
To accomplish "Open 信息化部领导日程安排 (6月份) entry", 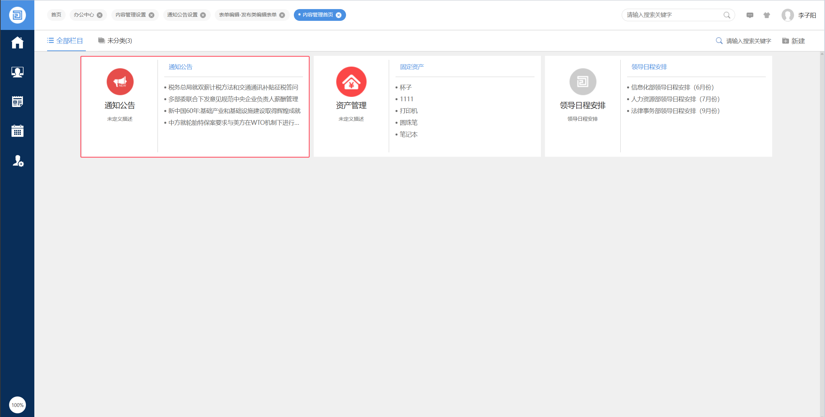I will [672, 87].
